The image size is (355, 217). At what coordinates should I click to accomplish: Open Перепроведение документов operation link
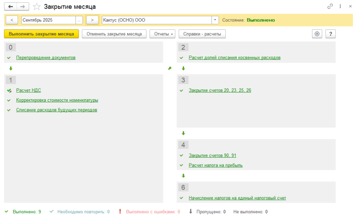[x=46, y=58]
